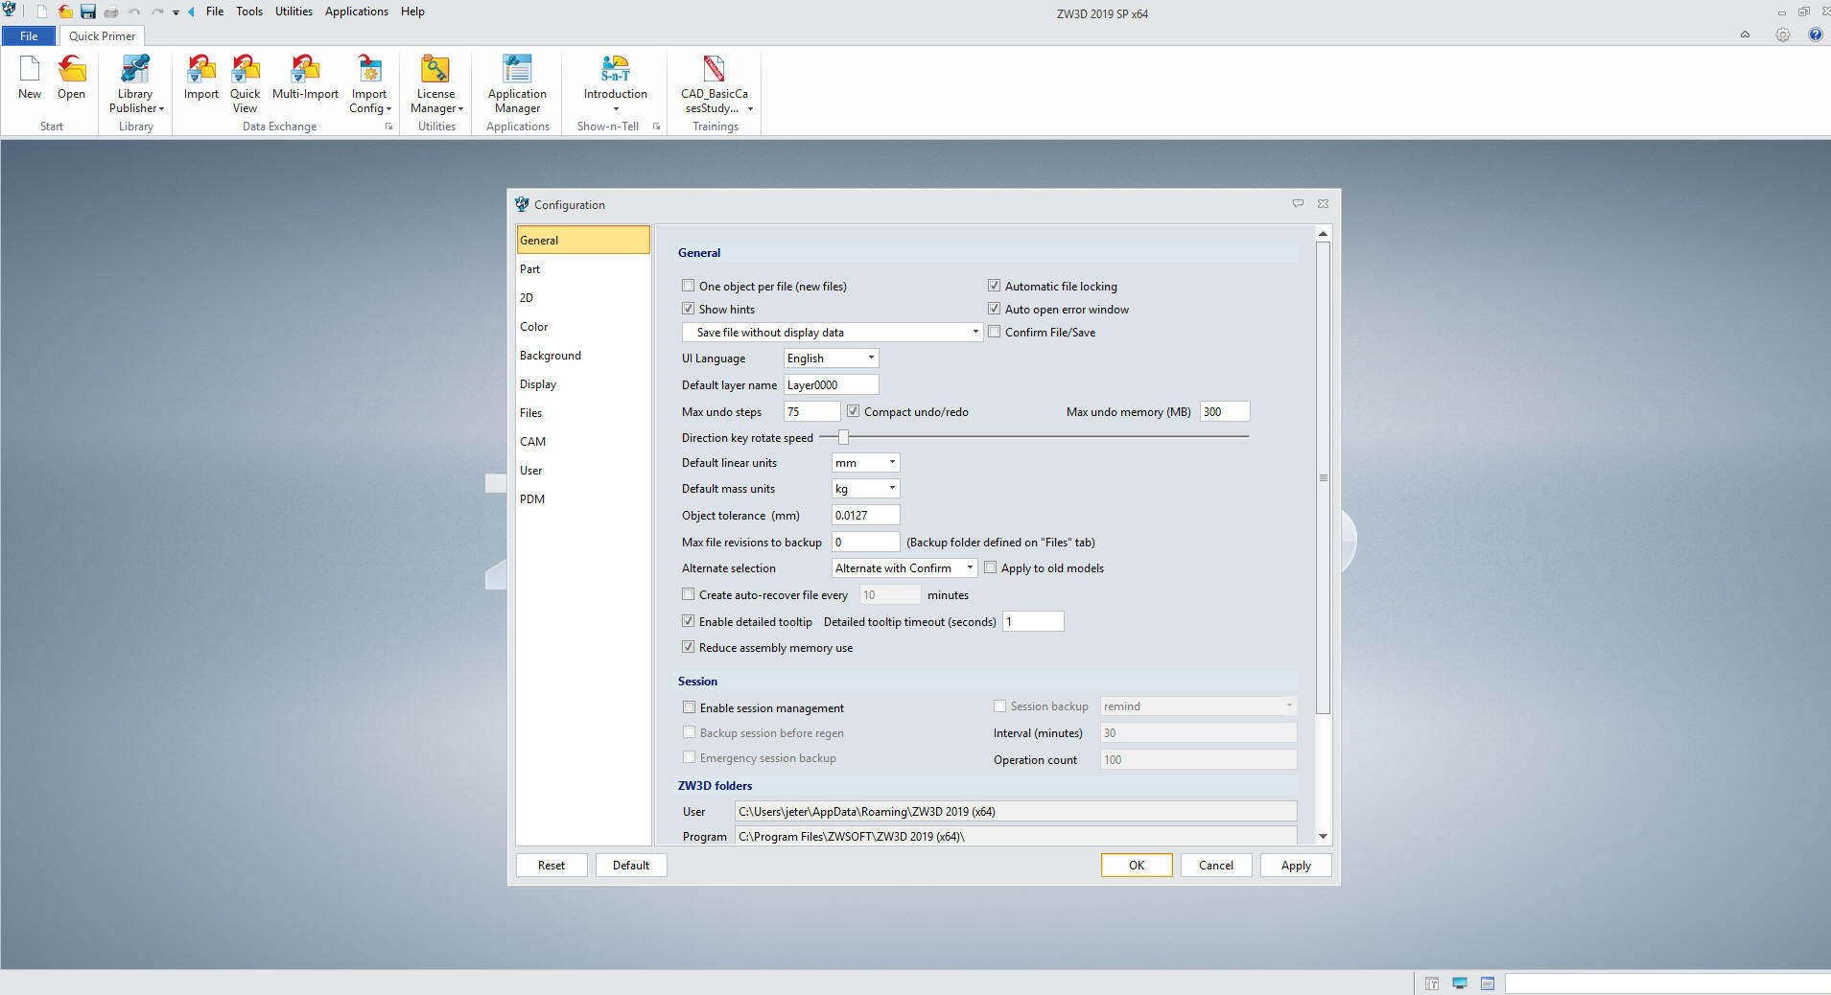The image size is (1831, 995).
Task: Click the new document icon in the quick access toolbar
Action: [42, 12]
